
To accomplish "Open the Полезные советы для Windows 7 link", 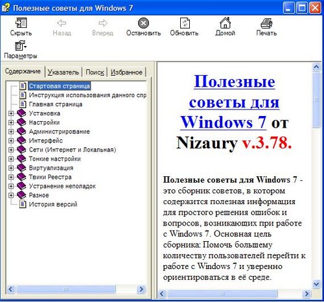I will [234, 102].
